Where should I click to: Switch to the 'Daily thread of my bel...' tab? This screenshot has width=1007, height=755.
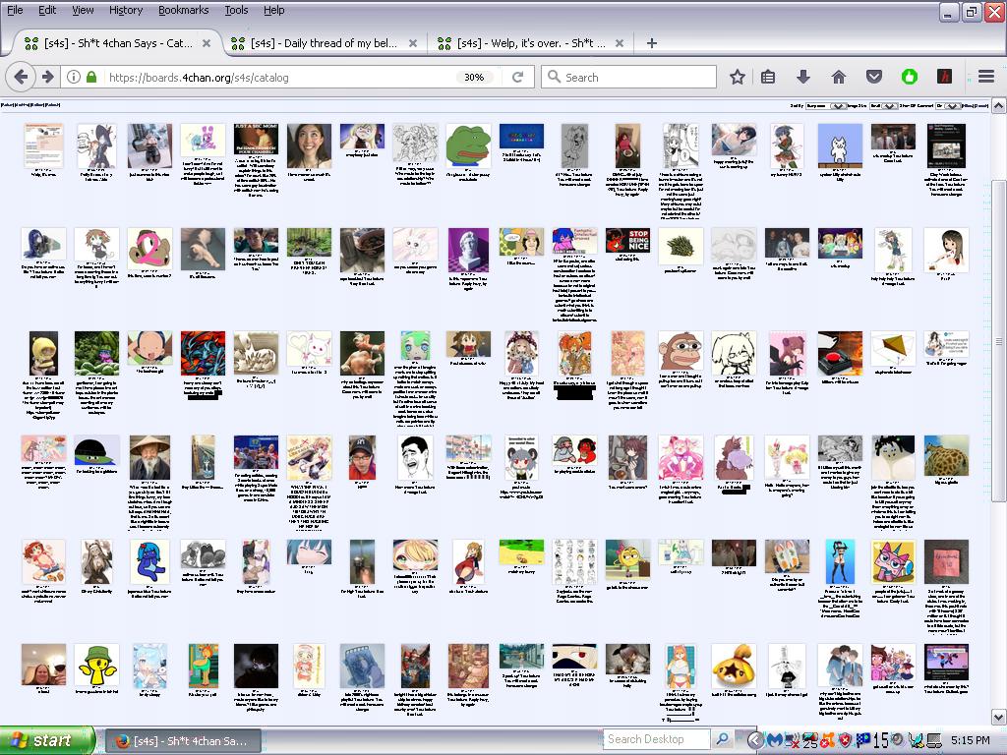[x=324, y=43]
